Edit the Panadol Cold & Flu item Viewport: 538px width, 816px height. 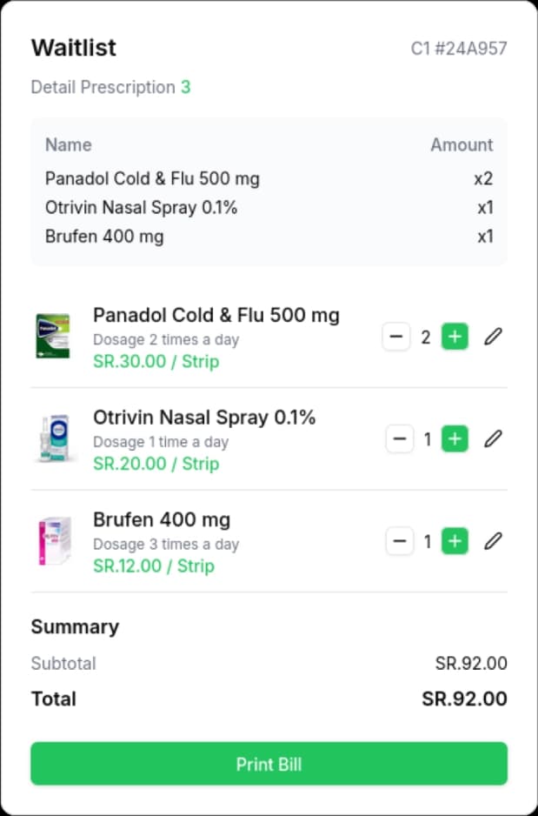493,337
